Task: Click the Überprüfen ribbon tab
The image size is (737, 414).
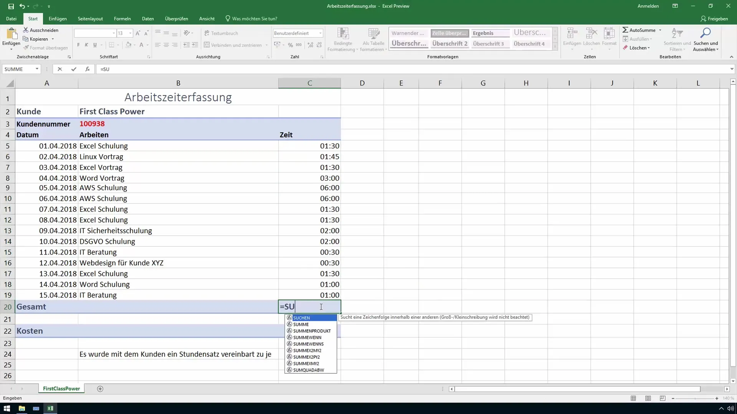Action: point(177,19)
